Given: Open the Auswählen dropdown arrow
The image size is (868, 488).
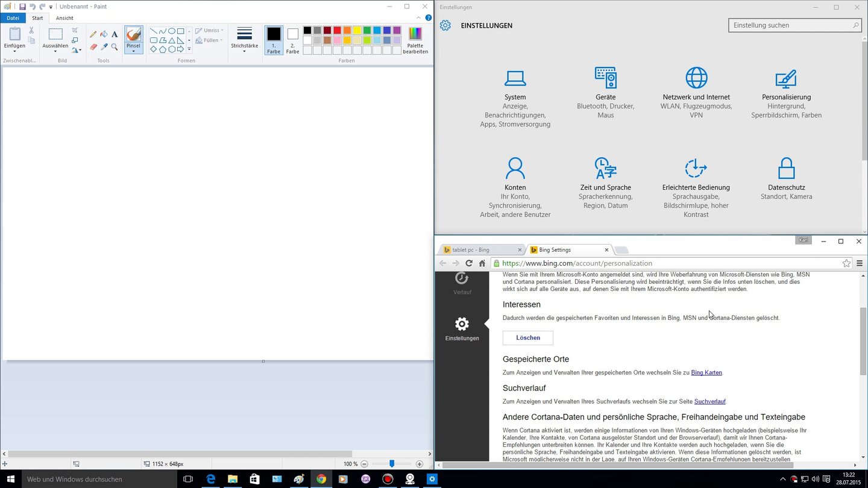Looking at the screenshot, I should [x=55, y=52].
